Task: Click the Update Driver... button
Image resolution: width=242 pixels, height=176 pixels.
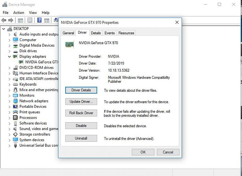Action: pos(81,102)
